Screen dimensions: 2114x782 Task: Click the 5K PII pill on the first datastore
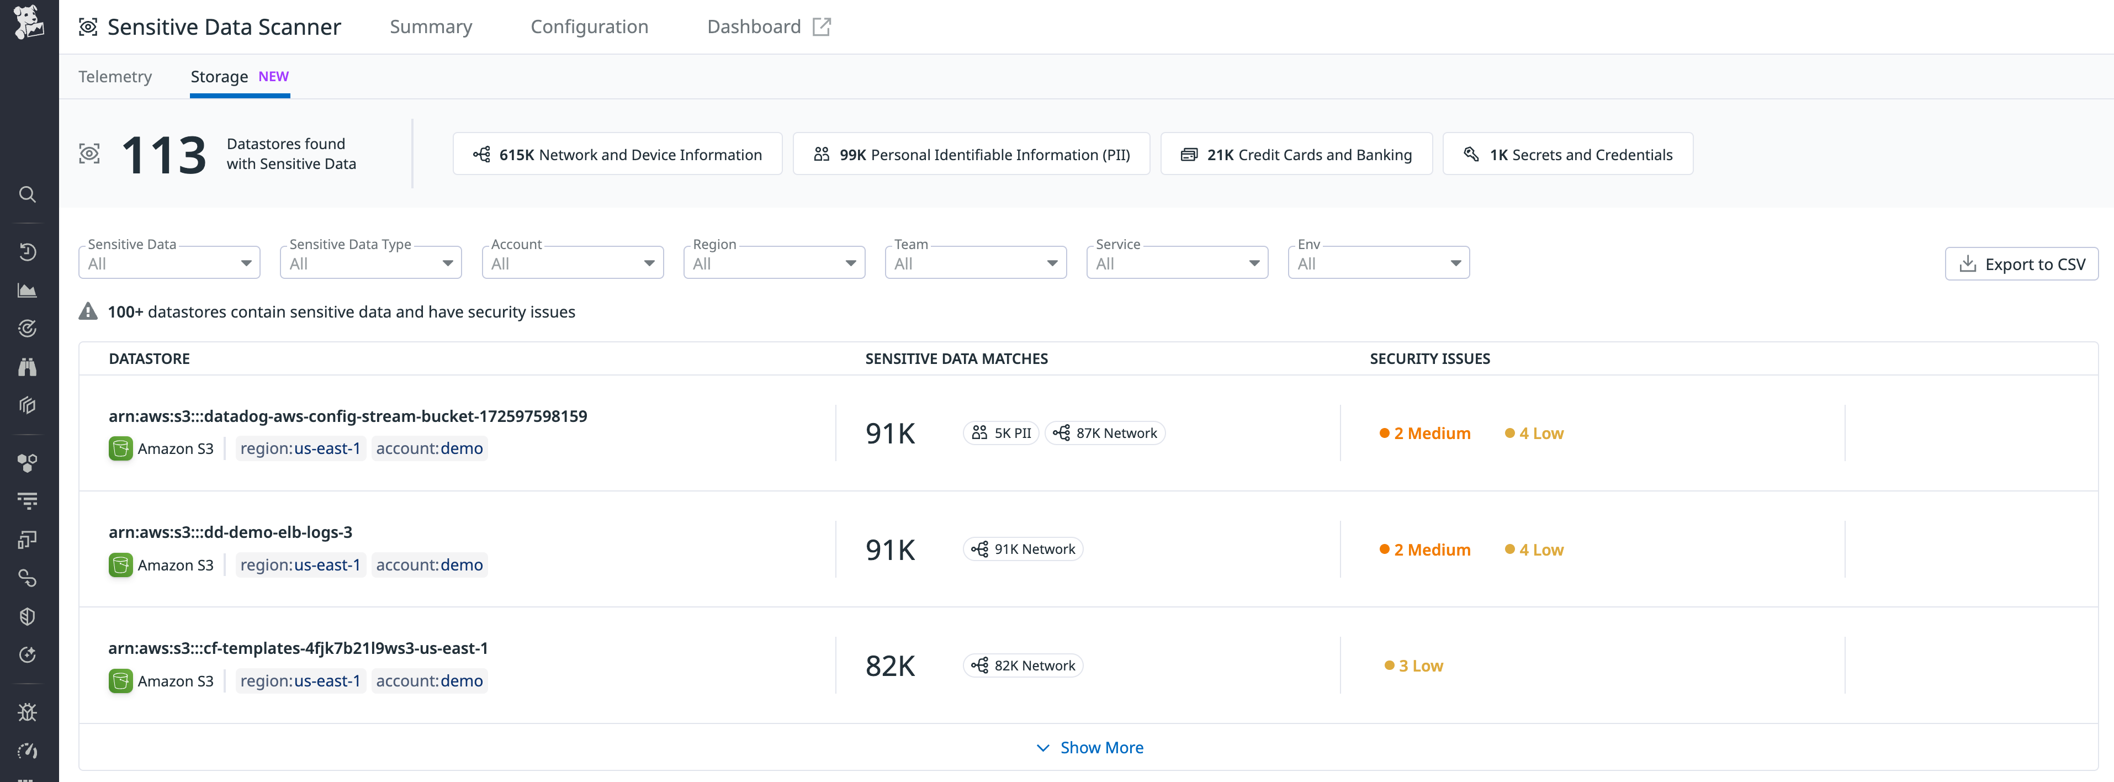pyautogui.click(x=1000, y=432)
